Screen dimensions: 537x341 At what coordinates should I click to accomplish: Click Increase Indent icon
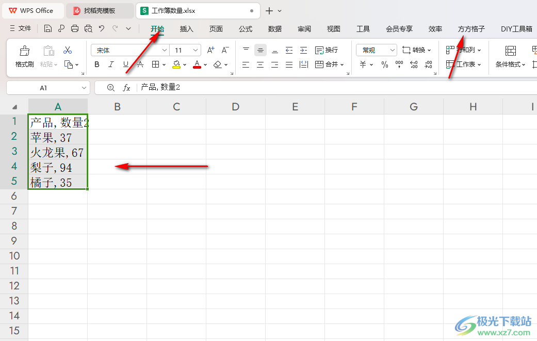point(303,51)
